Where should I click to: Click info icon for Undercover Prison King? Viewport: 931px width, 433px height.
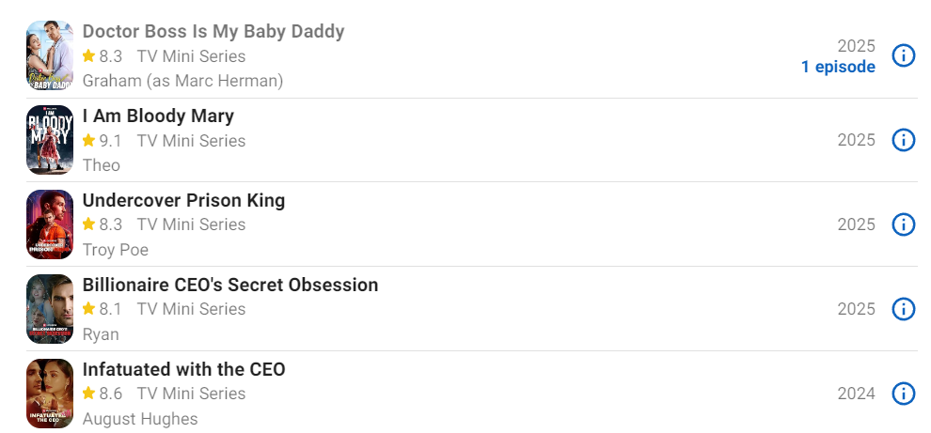(x=903, y=224)
